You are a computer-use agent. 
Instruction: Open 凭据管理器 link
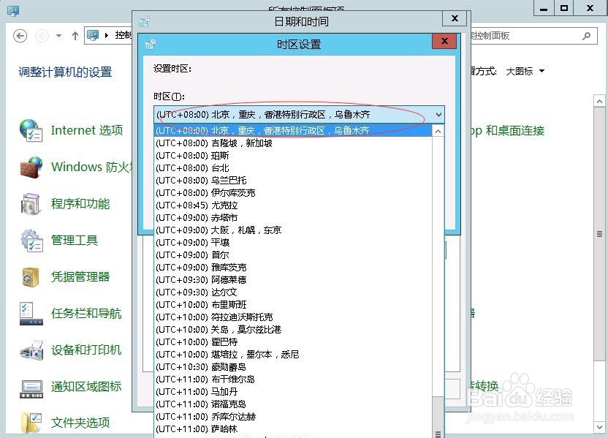click(80, 276)
